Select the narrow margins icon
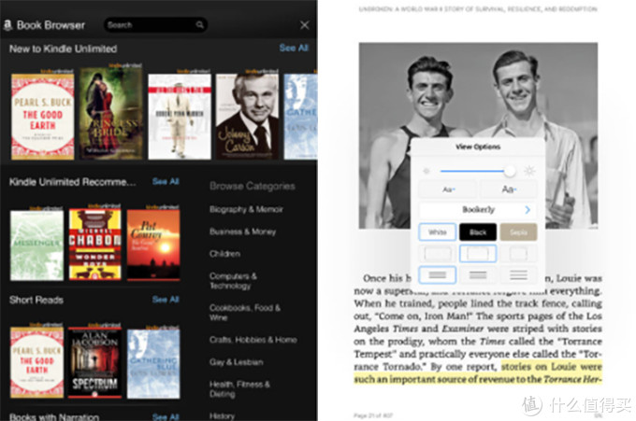Image resolution: width=636 pixels, height=421 pixels. pos(438,254)
